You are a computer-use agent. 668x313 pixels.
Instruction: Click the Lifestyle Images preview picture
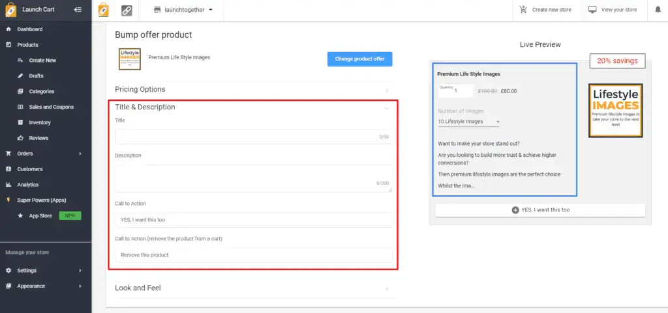click(x=616, y=111)
